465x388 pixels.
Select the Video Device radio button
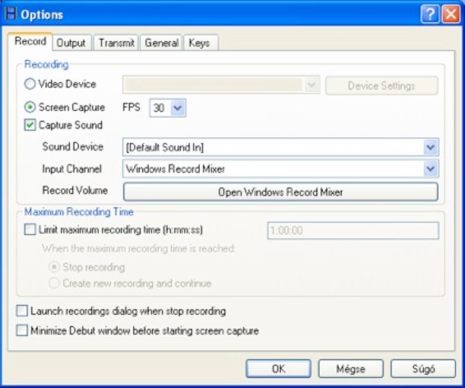30,84
